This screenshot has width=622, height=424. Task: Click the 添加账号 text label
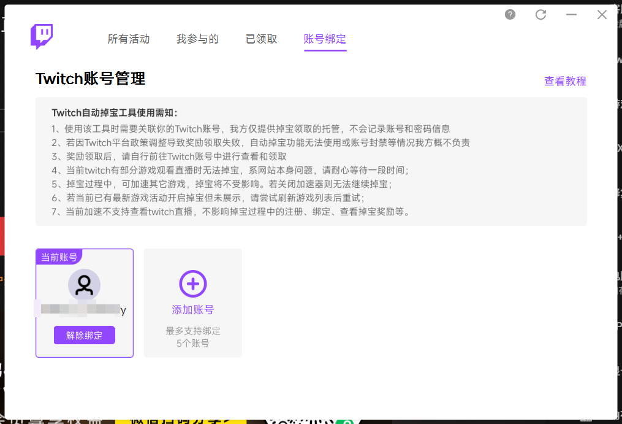[x=193, y=310]
